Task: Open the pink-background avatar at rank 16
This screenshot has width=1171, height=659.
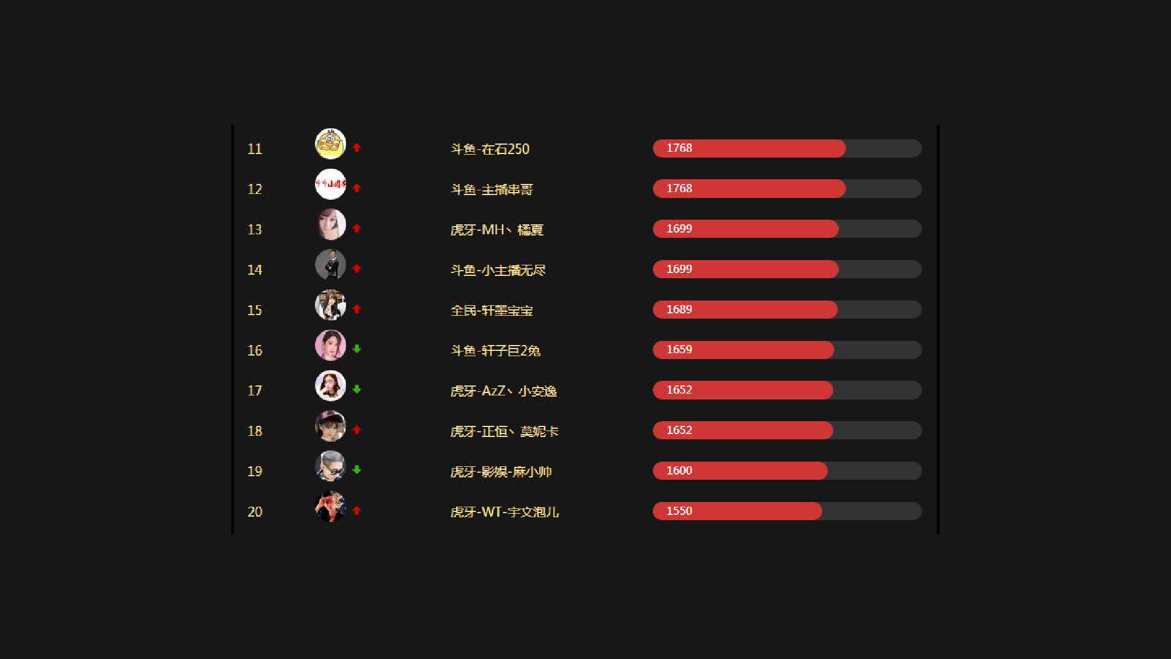Action: pyautogui.click(x=330, y=346)
